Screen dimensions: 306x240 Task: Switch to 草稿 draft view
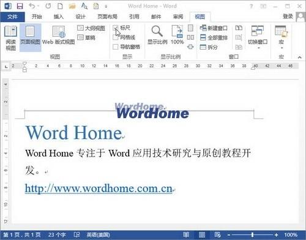86,37
